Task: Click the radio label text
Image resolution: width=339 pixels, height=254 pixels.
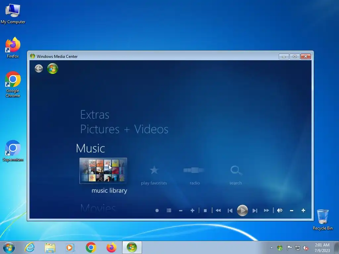Action: [195, 183]
